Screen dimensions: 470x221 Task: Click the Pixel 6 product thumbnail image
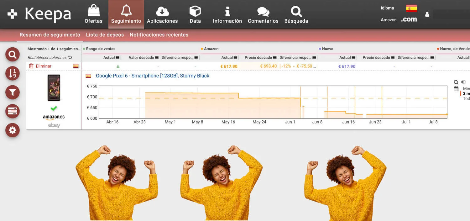(x=54, y=88)
